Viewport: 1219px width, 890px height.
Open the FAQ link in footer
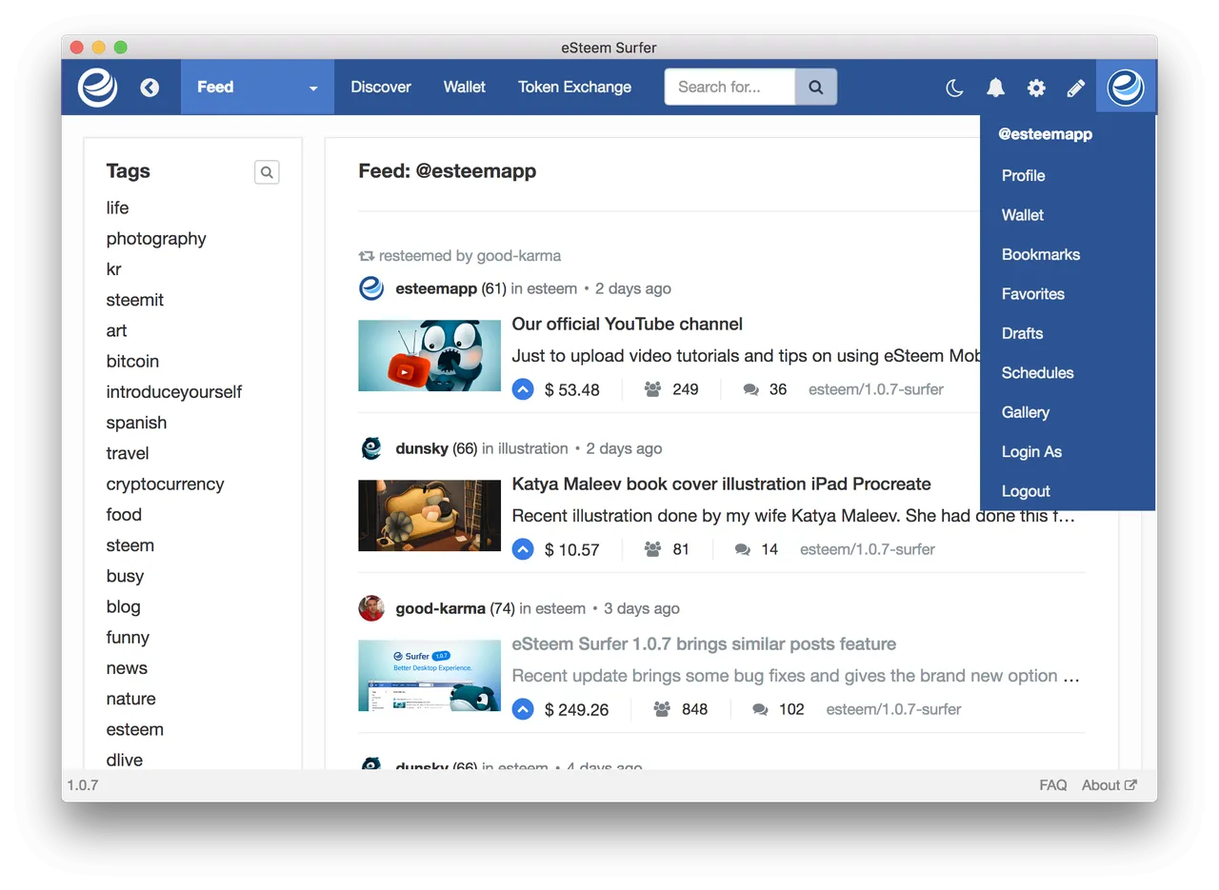1052,785
